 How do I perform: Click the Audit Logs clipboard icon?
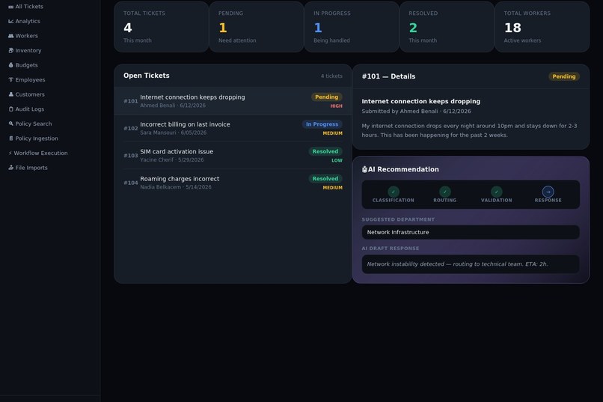pos(10,109)
